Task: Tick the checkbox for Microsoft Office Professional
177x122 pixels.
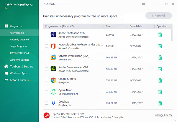Action: [46, 46]
